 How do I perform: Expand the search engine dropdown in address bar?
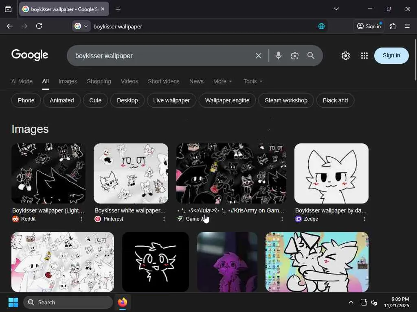(x=86, y=26)
